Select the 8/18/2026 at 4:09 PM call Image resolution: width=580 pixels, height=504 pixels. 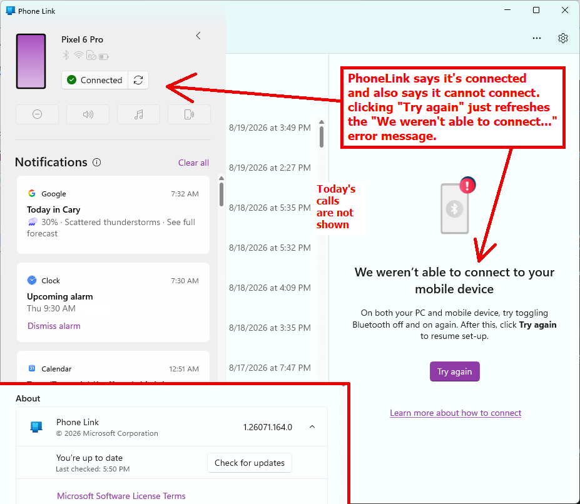tap(270, 287)
